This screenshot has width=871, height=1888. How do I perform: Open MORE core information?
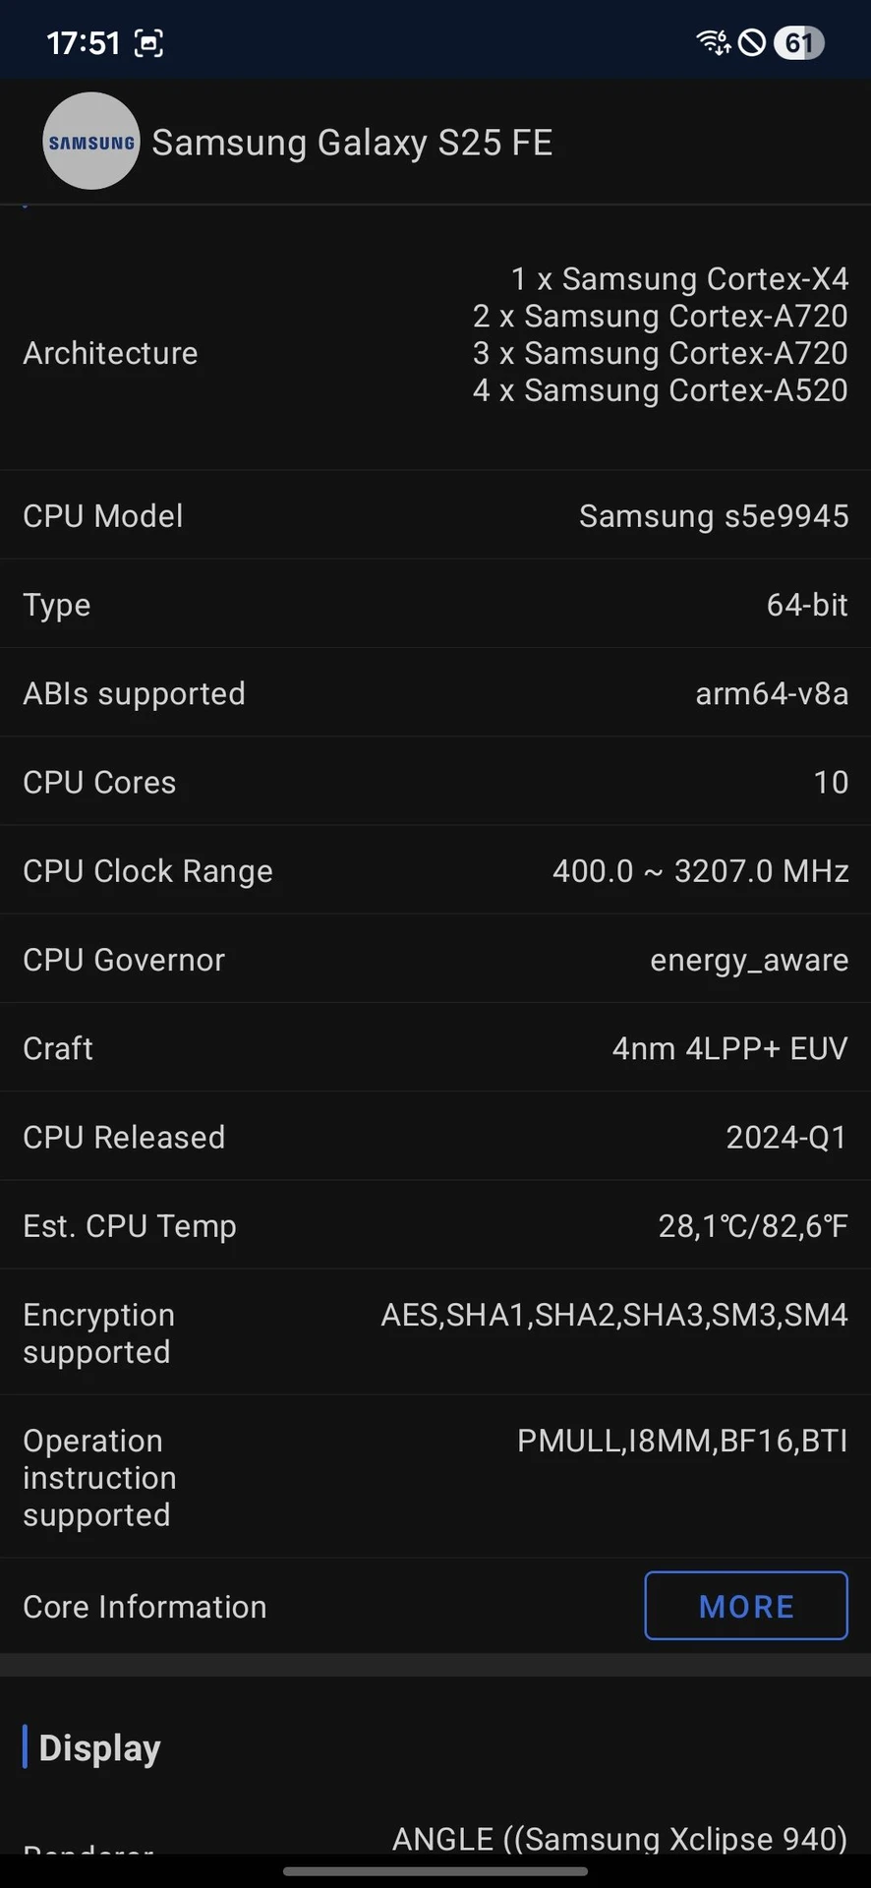tap(745, 1606)
